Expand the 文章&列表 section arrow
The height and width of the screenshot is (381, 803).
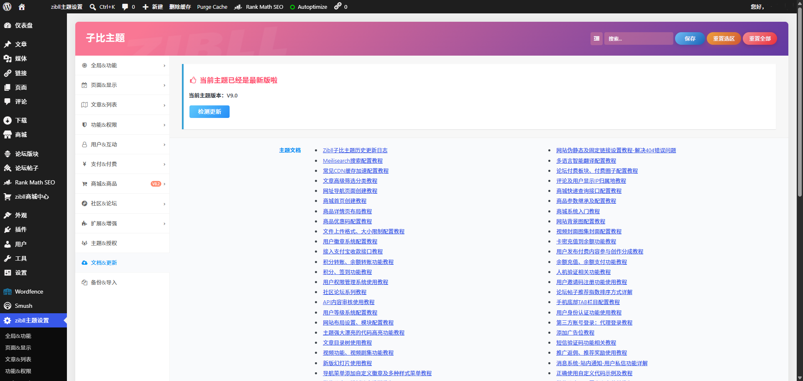click(x=164, y=105)
